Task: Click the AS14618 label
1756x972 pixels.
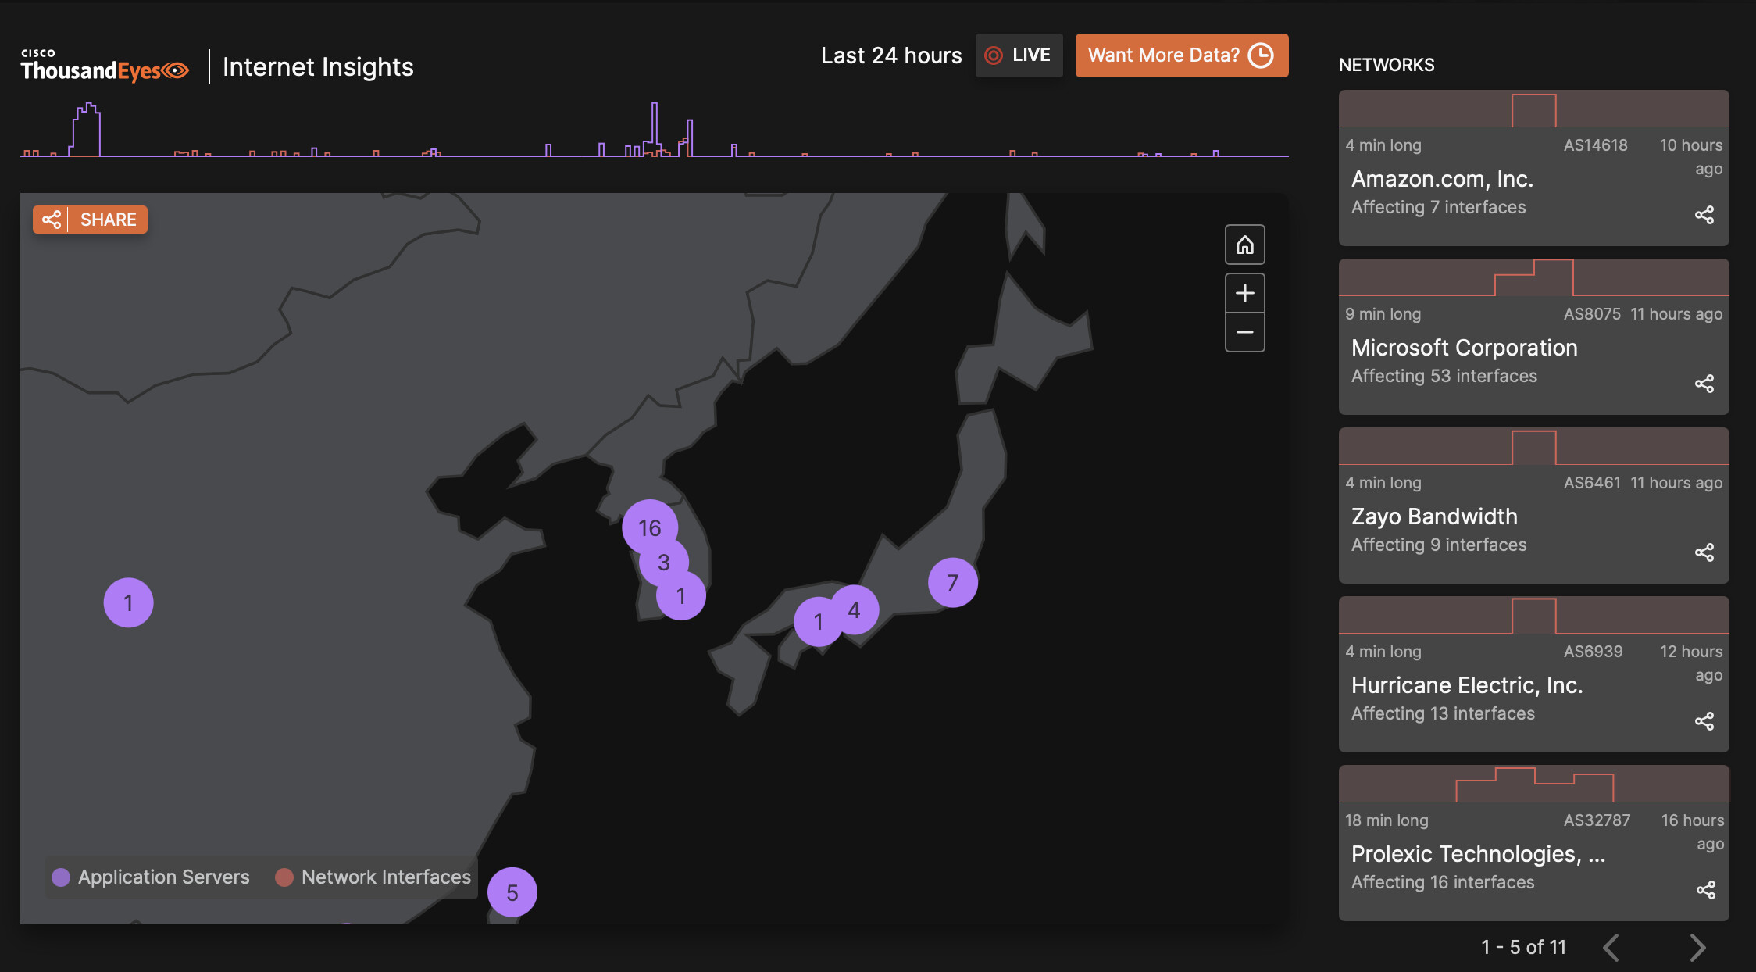Action: click(x=1595, y=145)
